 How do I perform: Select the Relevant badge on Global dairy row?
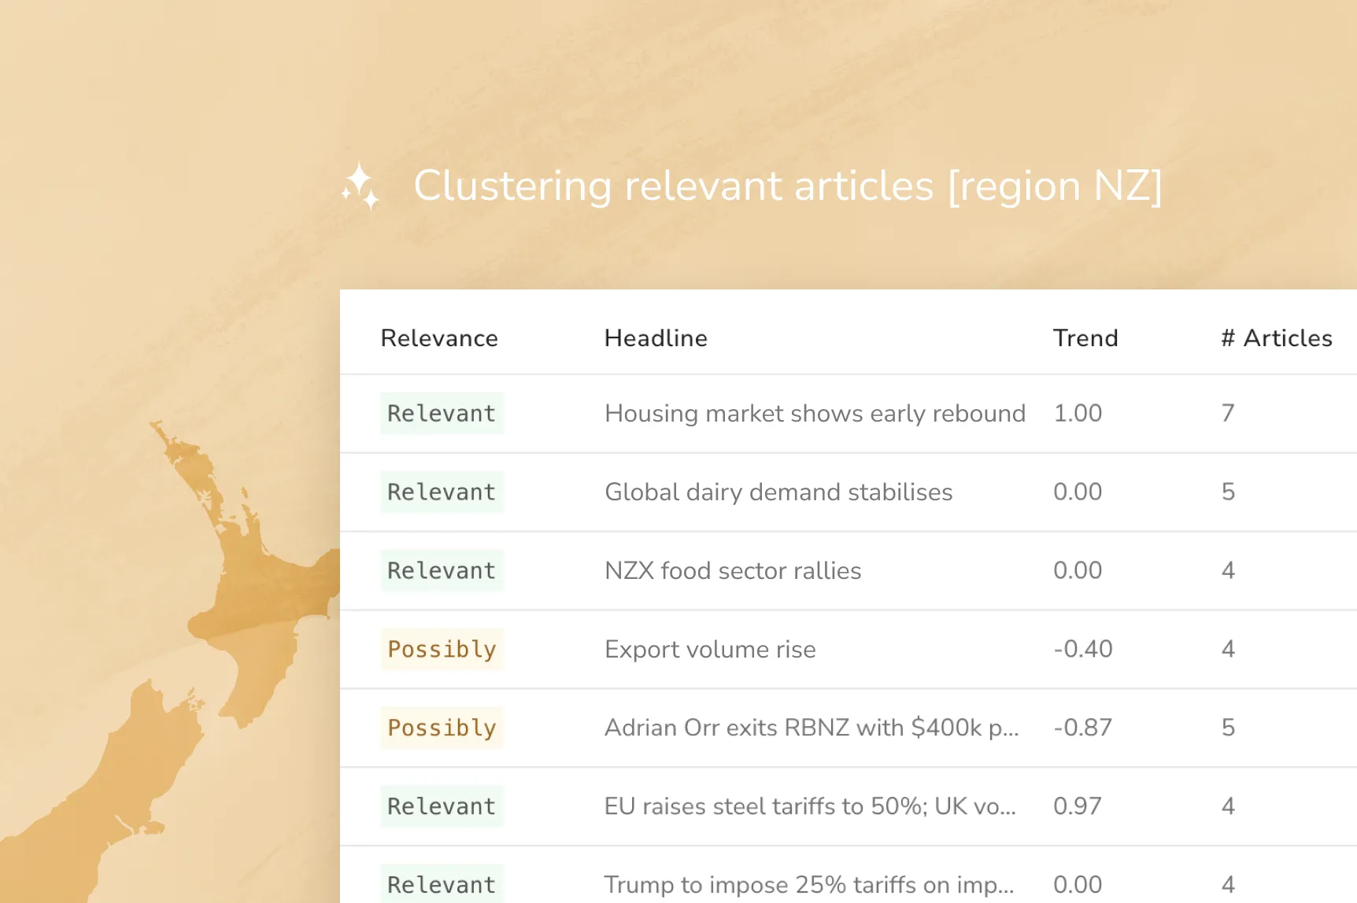(x=442, y=492)
